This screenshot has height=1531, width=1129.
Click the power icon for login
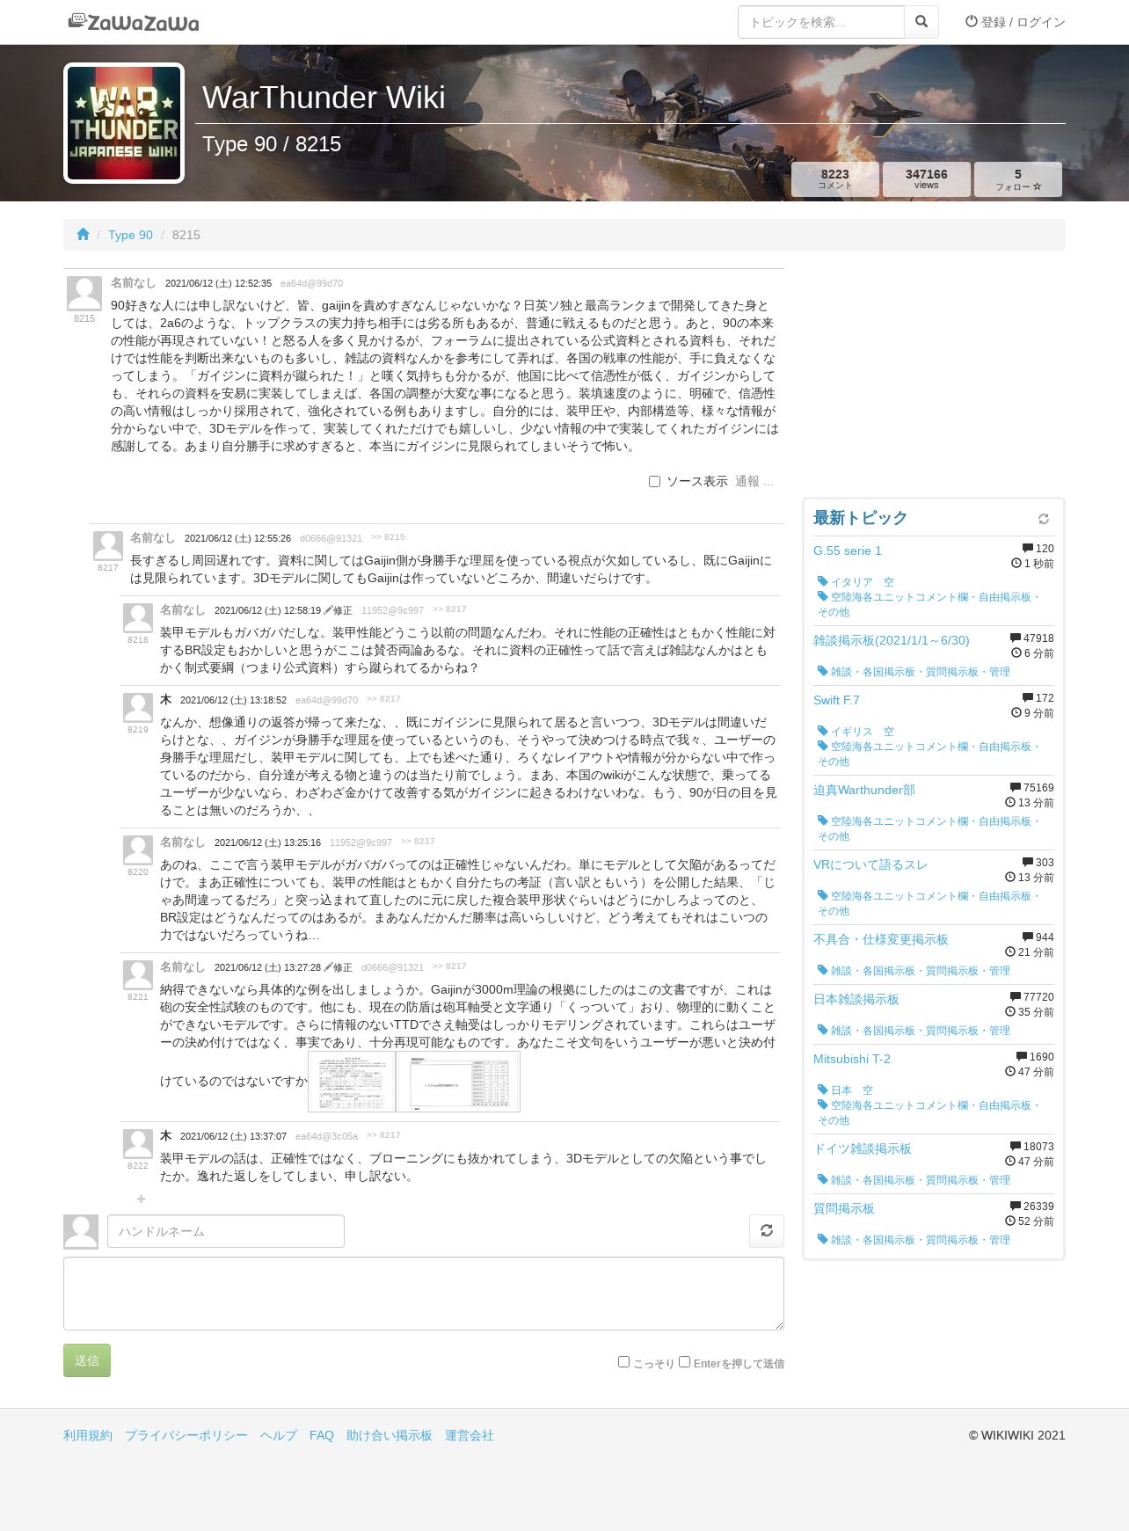[x=972, y=21]
